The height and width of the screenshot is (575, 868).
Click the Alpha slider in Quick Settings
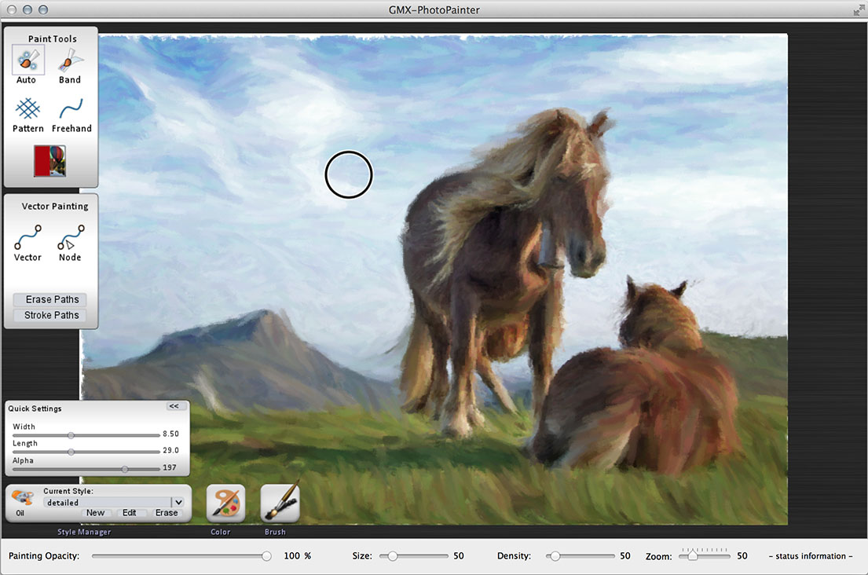click(x=86, y=469)
